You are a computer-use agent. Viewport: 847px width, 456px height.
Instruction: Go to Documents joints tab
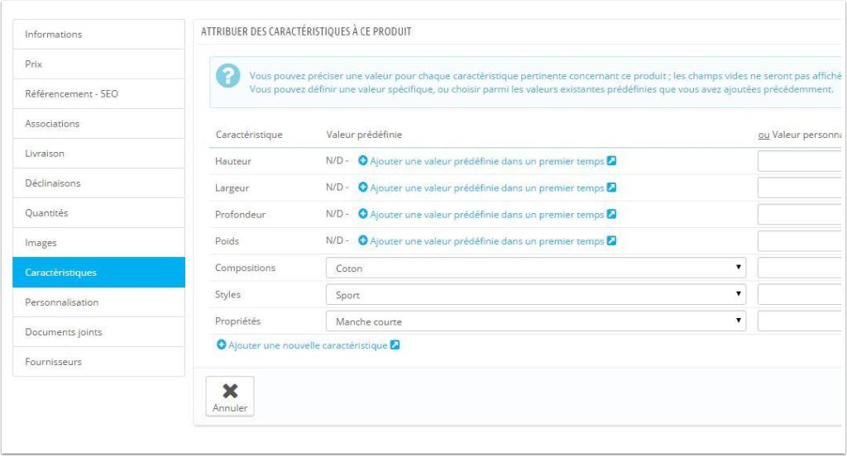(99, 332)
